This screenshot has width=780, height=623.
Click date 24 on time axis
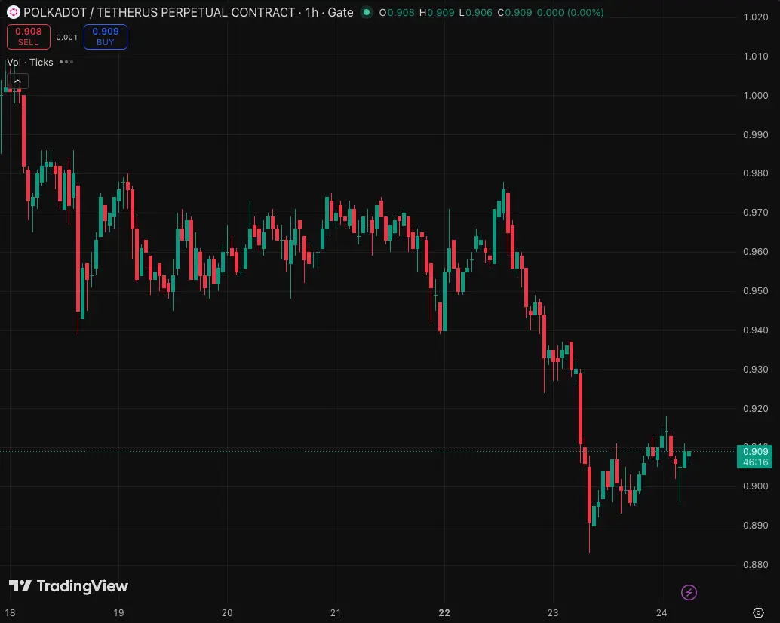pyautogui.click(x=662, y=613)
